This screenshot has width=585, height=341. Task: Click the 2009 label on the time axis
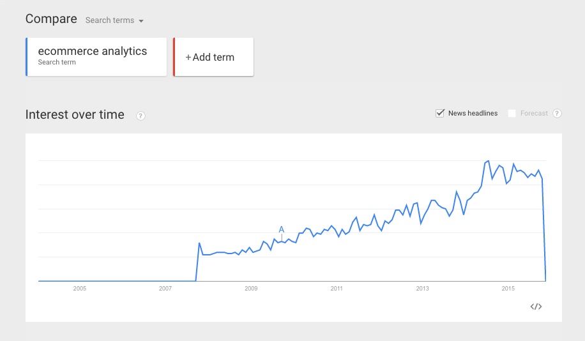[251, 289]
